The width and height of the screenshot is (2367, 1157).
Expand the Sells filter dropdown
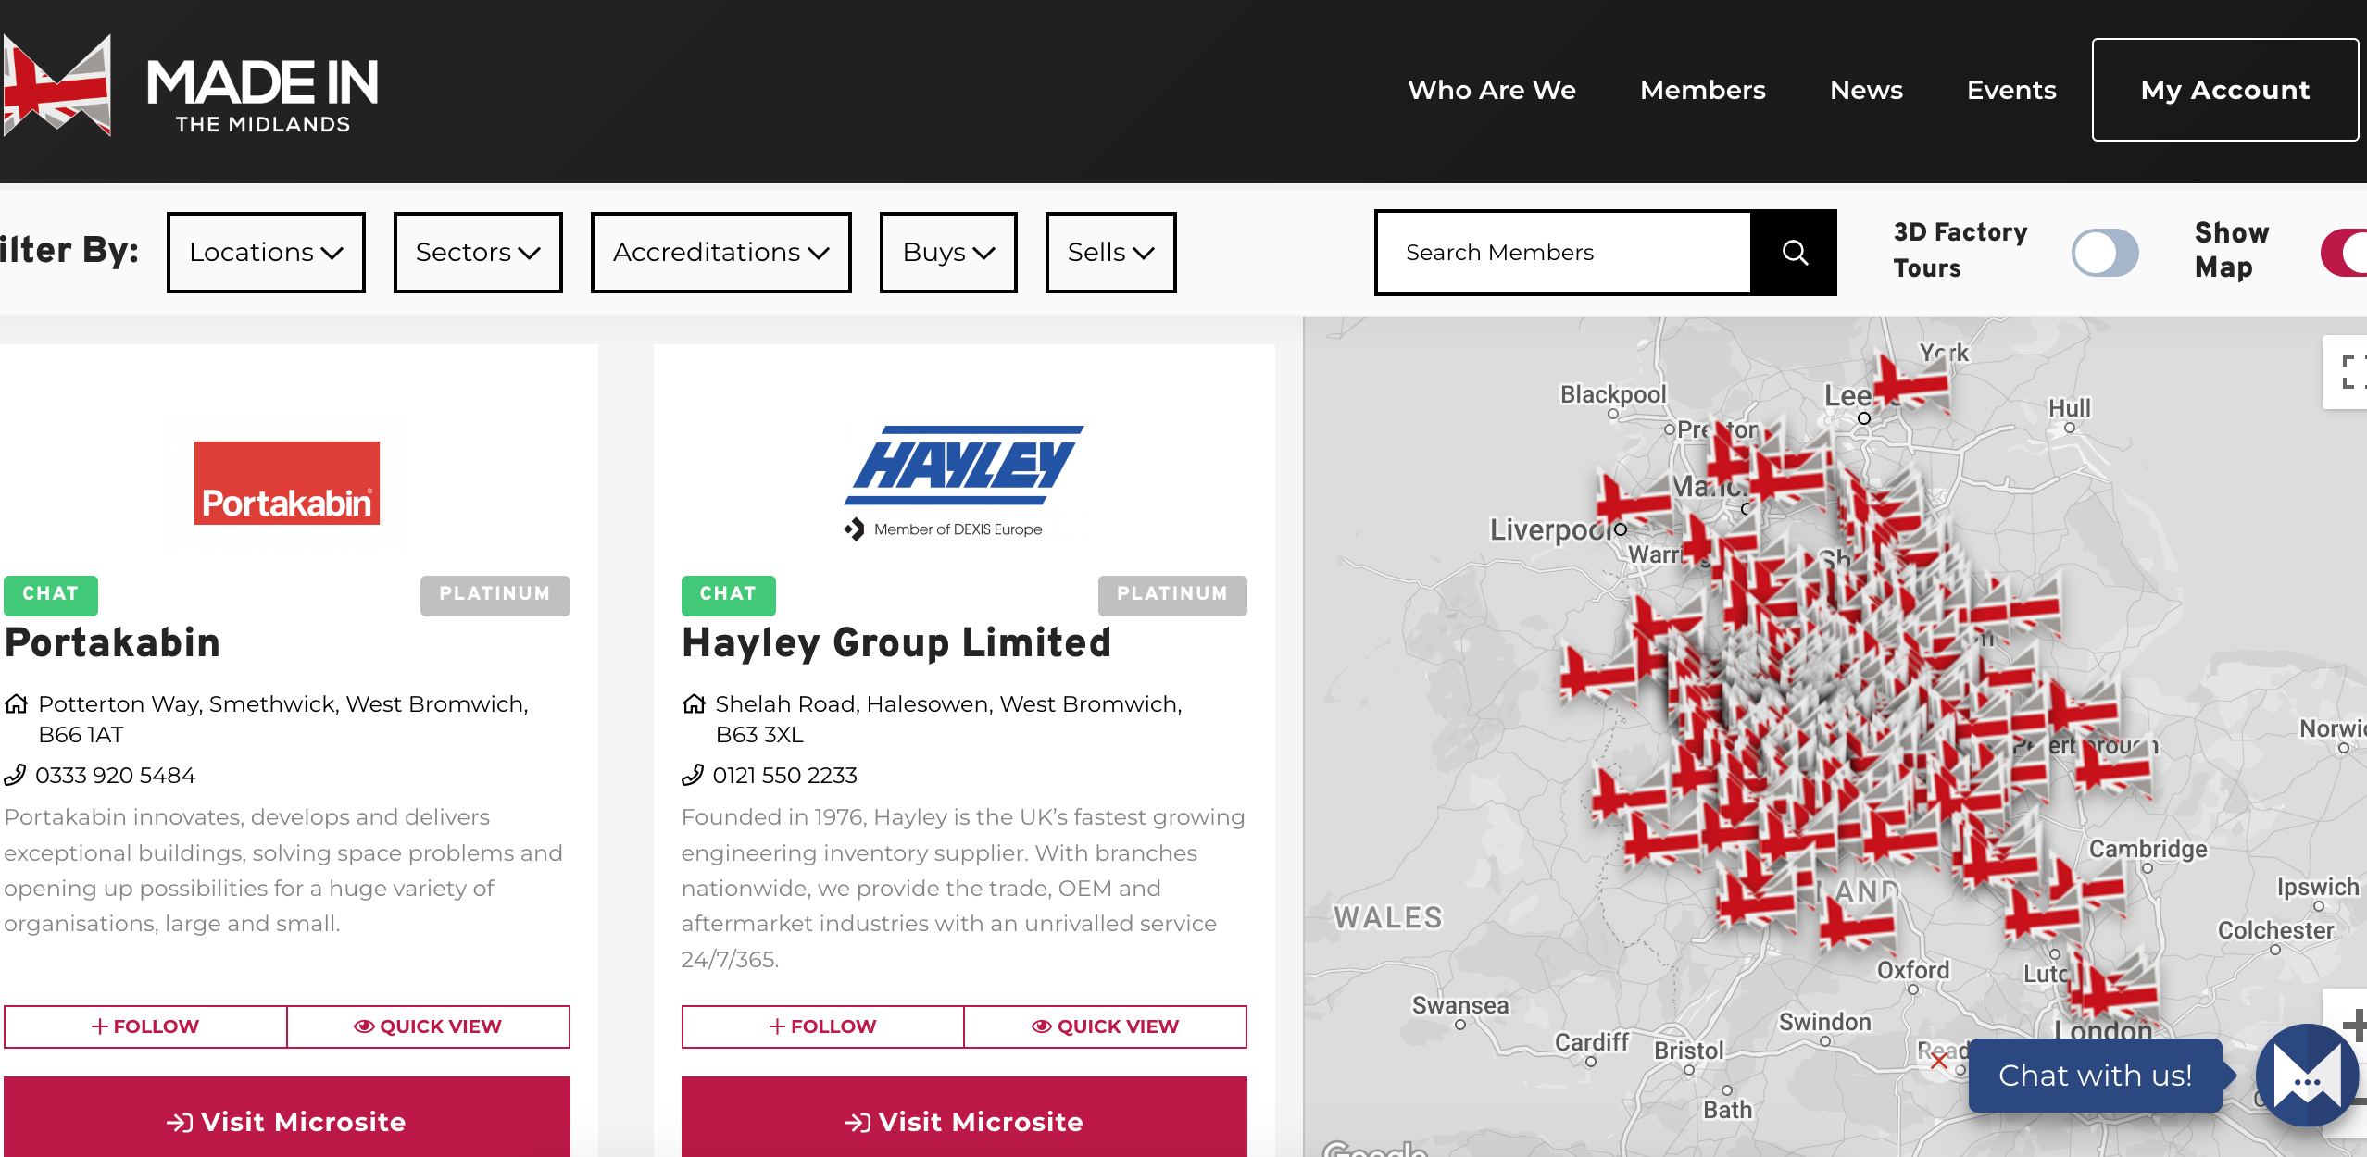tap(1110, 253)
